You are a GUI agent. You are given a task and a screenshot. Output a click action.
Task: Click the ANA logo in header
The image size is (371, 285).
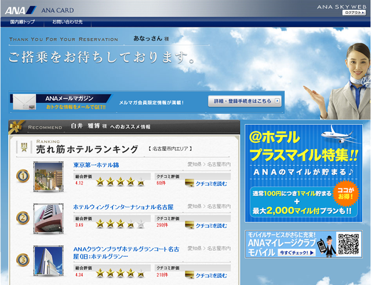coord(20,10)
